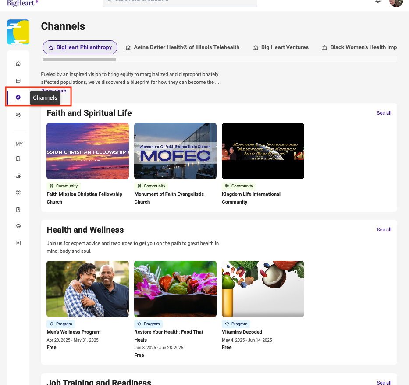Click the Health and Wellness heading

(x=85, y=230)
